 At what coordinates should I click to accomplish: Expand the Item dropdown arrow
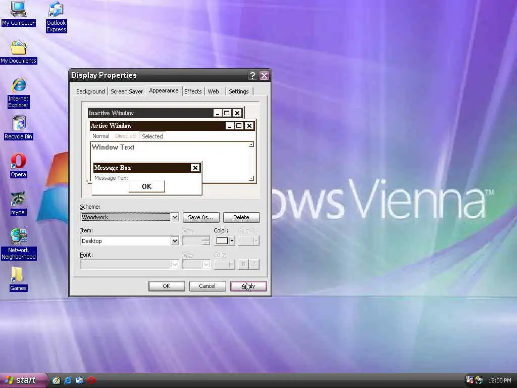click(x=175, y=241)
